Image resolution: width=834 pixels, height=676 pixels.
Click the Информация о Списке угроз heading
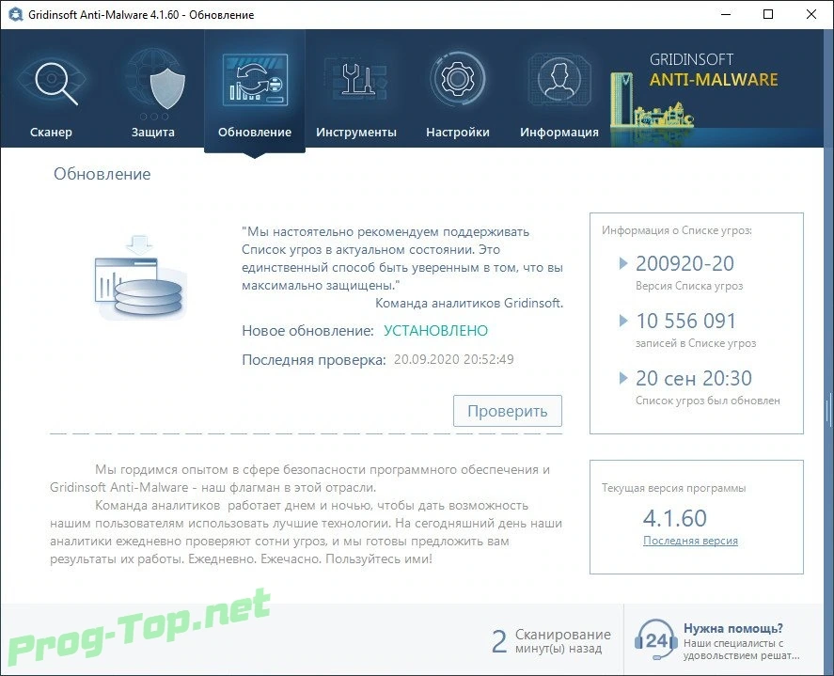pos(677,230)
